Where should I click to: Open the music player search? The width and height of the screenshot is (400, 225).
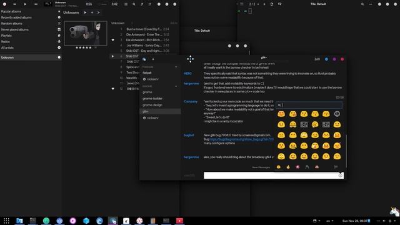tap(134, 4)
